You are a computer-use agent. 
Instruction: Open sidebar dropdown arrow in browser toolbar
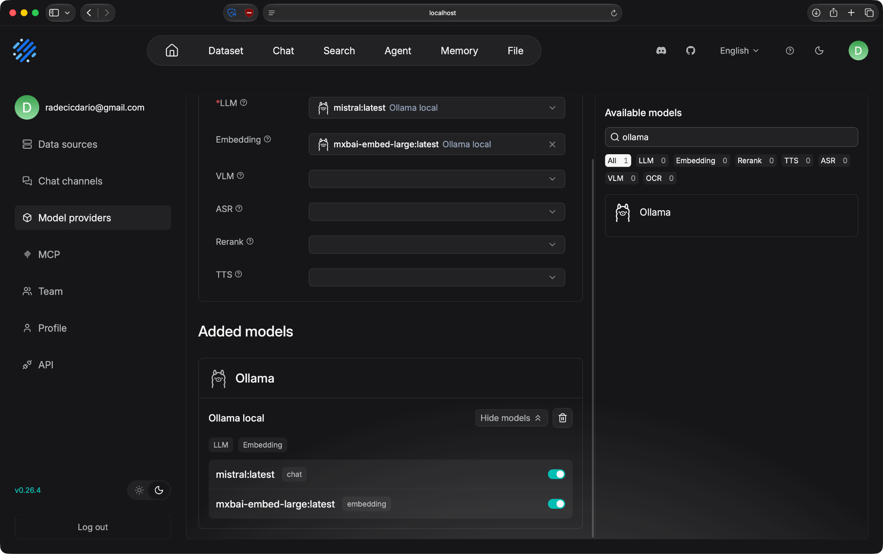point(67,13)
